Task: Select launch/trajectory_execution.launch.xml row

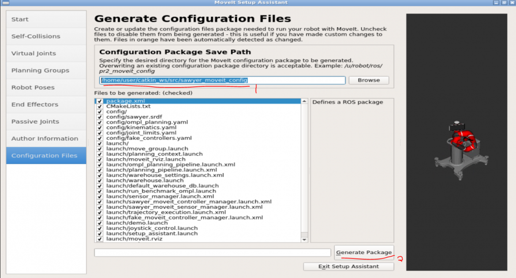Action: pos(198,212)
